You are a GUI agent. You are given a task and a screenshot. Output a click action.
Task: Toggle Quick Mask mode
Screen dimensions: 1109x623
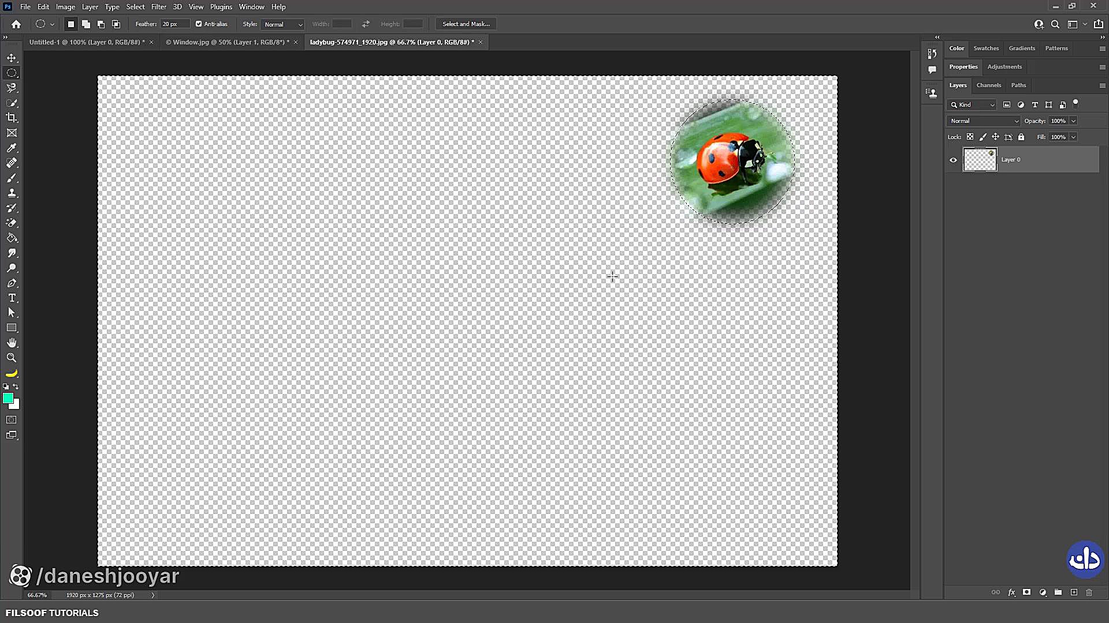12,420
